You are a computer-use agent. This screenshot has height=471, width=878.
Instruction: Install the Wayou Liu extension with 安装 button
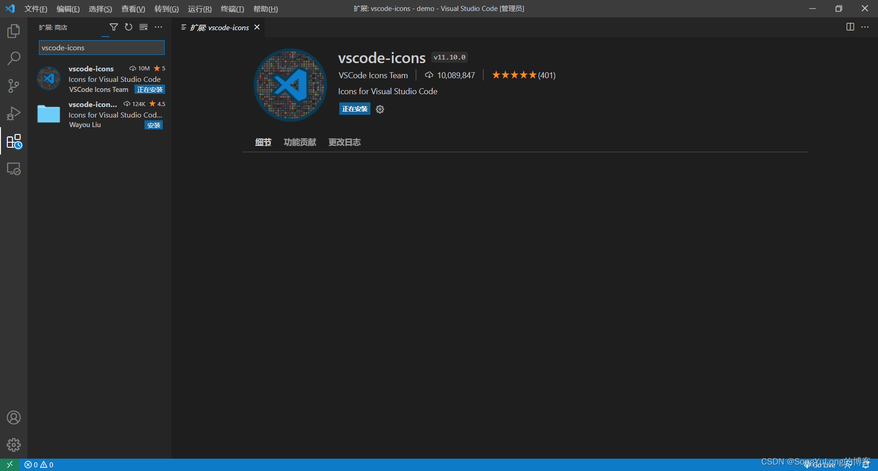[x=154, y=125]
